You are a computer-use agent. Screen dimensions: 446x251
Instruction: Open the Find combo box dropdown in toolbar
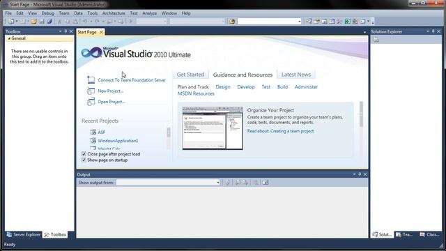point(299,22)
